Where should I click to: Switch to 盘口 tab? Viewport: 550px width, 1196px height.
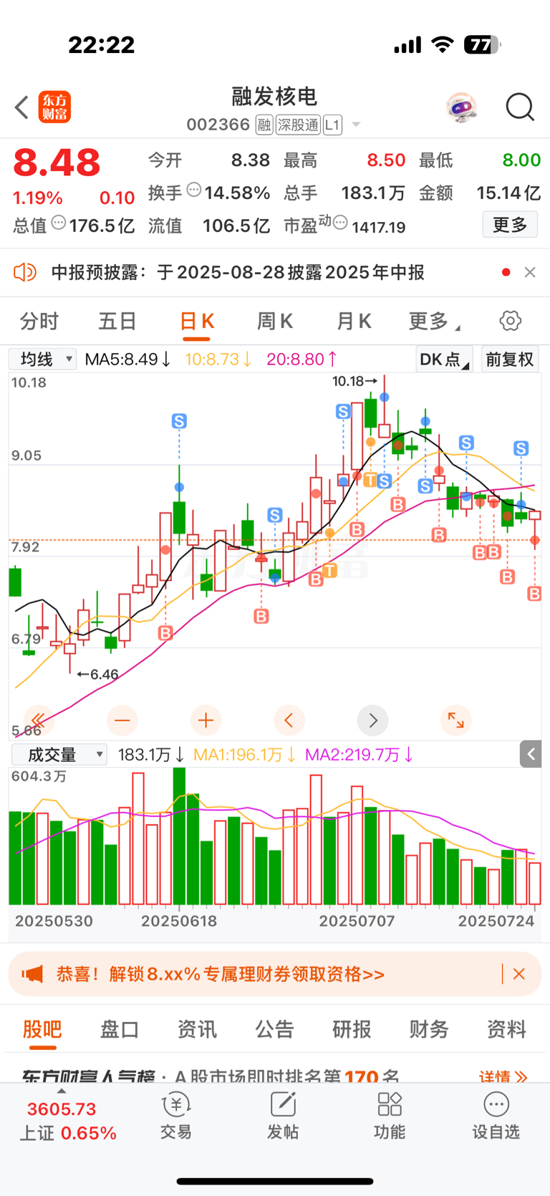[120, 1029]
